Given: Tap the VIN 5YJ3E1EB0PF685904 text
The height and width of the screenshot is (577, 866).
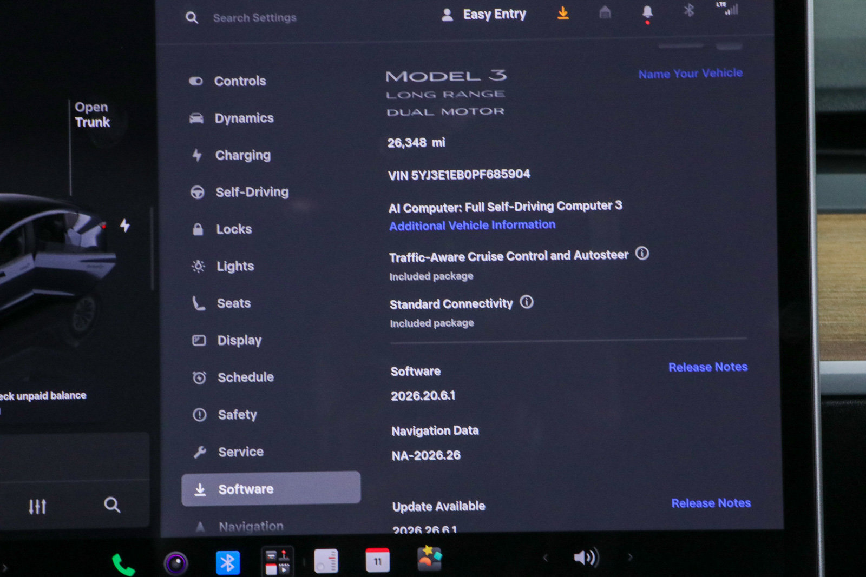Looking at the screenshot, I should (x=459, y=175).
